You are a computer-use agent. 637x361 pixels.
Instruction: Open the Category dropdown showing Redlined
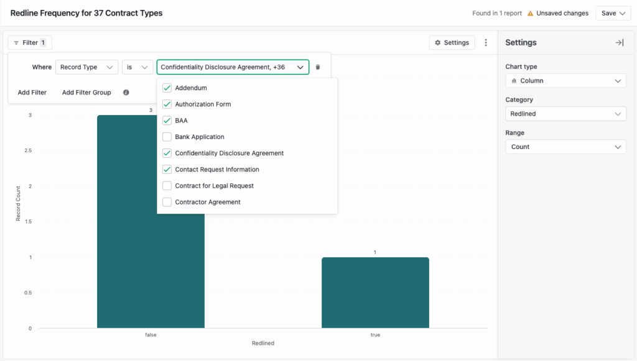[x=565, y=114]
